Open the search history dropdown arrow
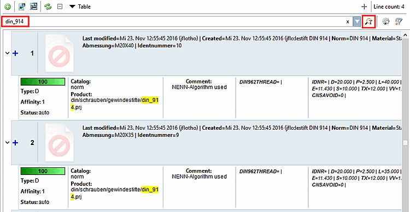This screenshot has width=410, height=212. click(357, 21)
